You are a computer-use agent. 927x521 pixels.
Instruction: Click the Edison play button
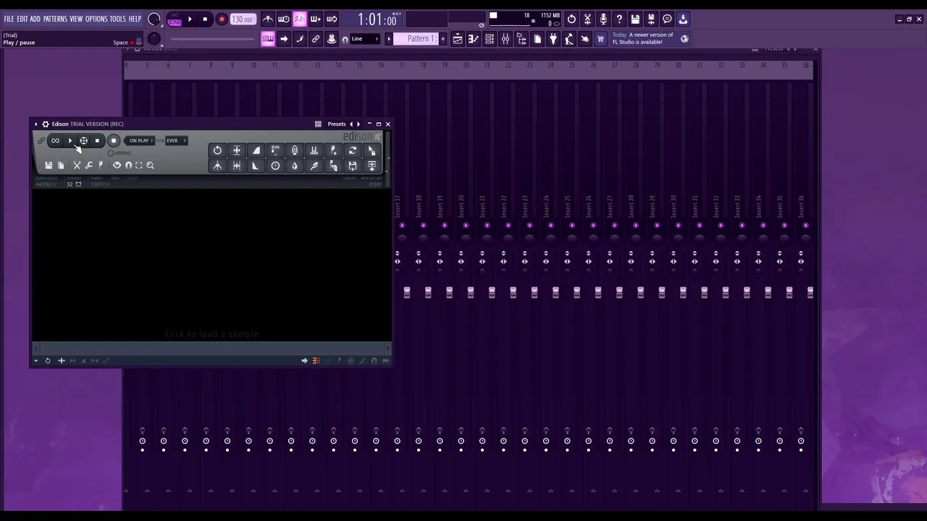point(70,141)
